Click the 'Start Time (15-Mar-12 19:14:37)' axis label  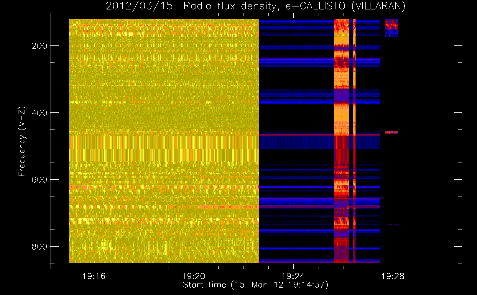[256, 285]
